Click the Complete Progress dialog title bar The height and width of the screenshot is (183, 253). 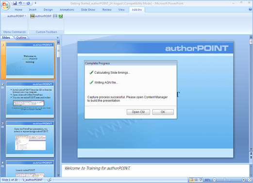click(x=131, y=63)
